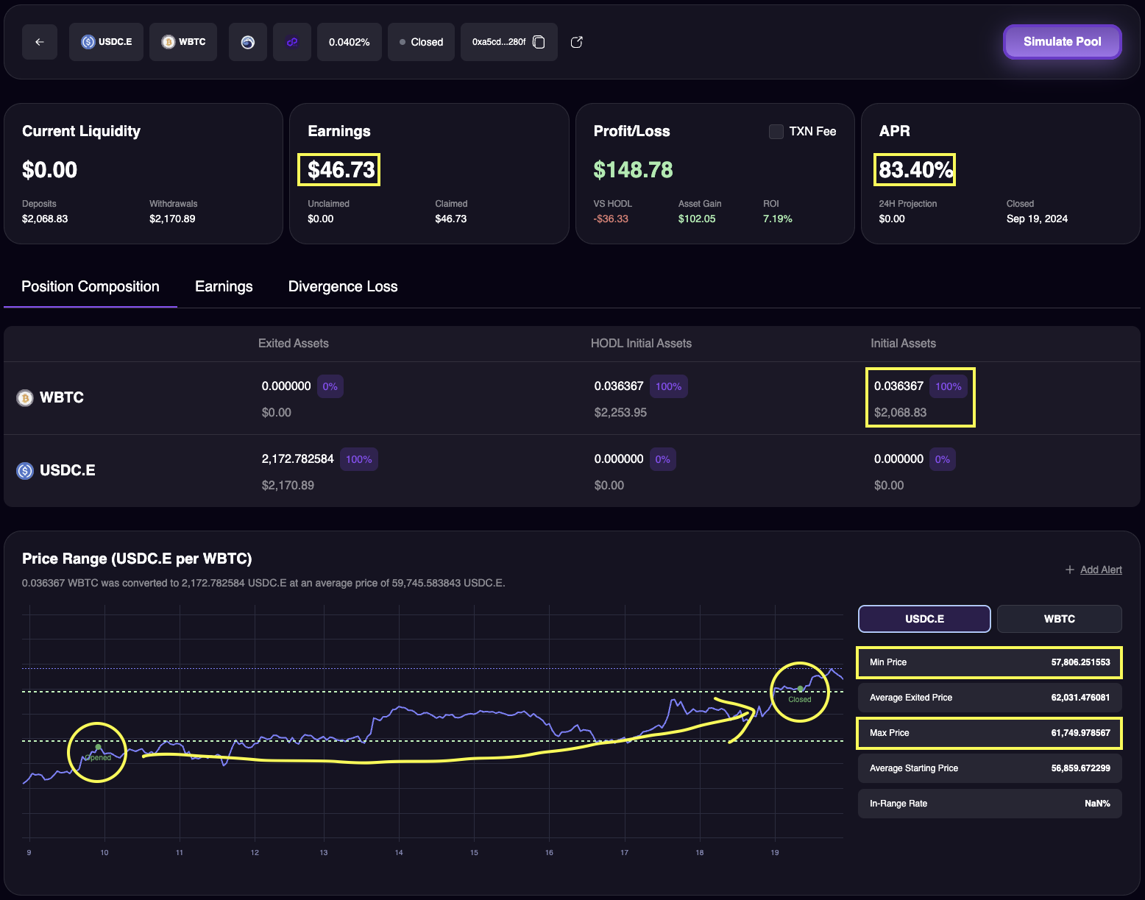Select the Position Composition tab
This screenshot has width=1145, height=900.
coord(91,286)
